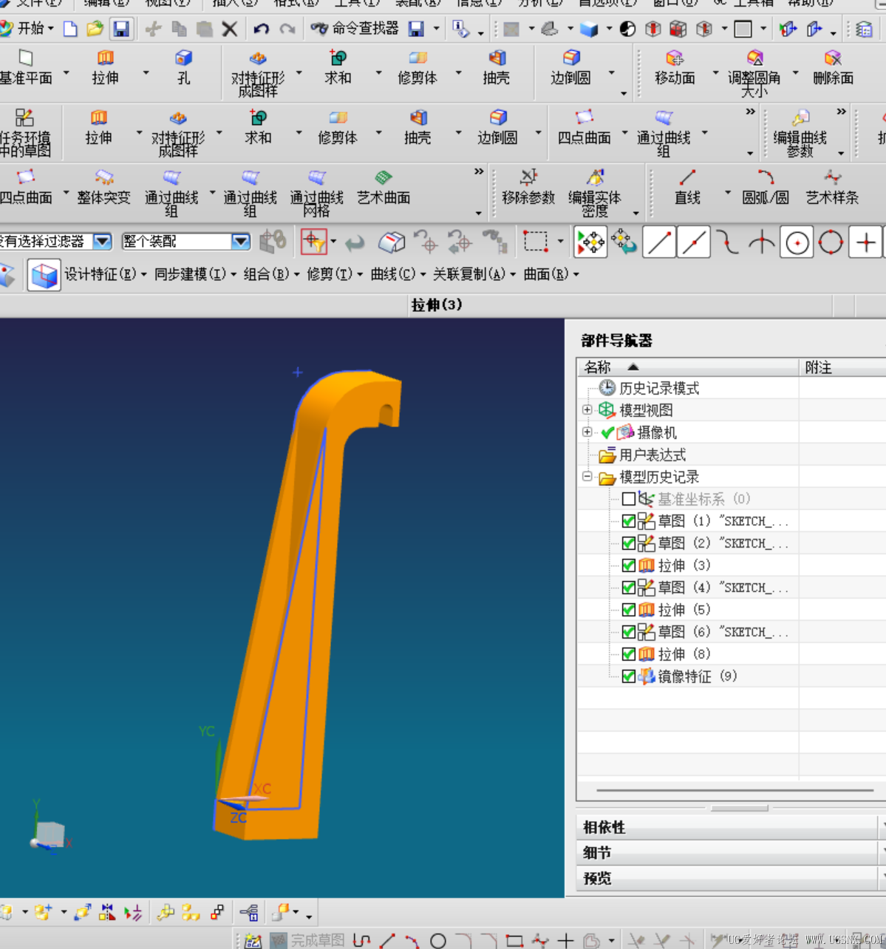Viewport: 886px width, 949px height.
Task: Open the 曲线(C) menu
Action: click(398, 274)
